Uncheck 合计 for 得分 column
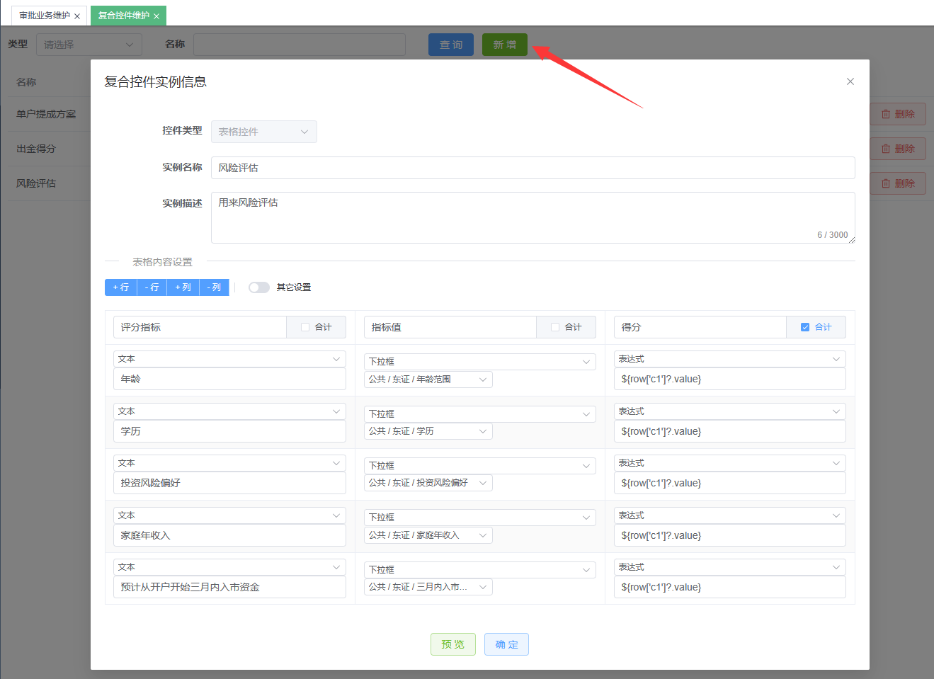This screenshot has width=934, height=679. tap(805, 327)
